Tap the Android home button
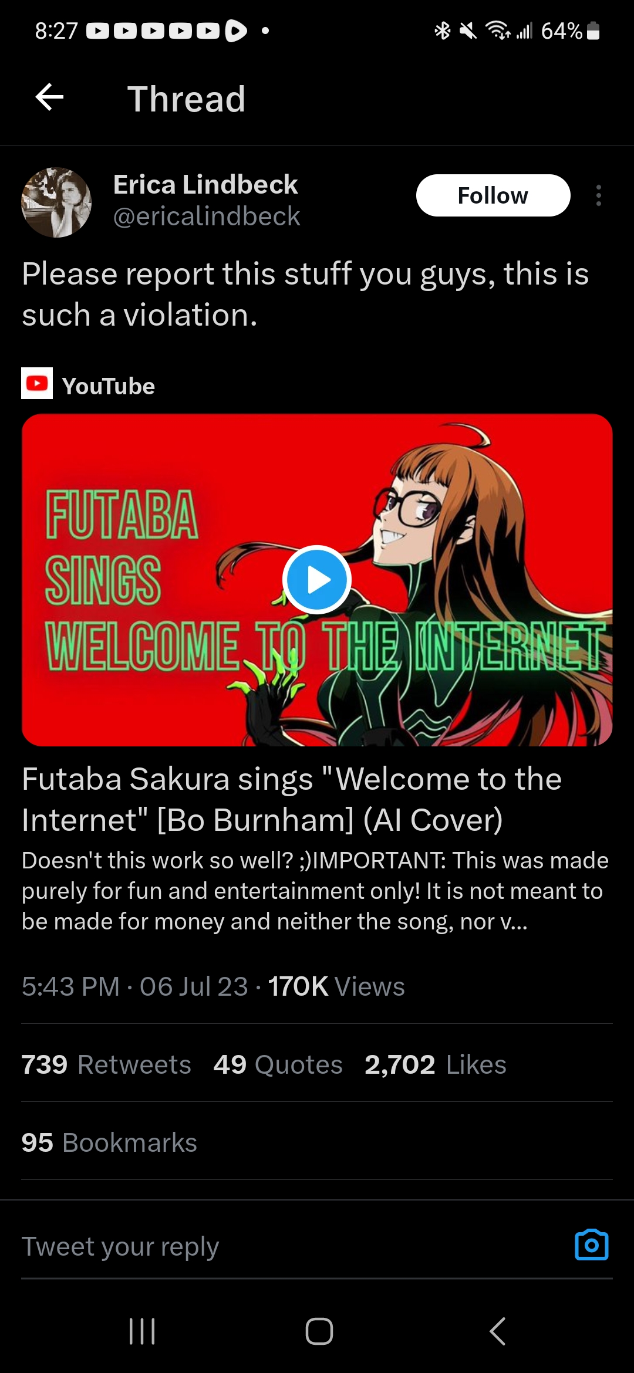Image resolution: width=634 pixels, height=1373 pixels. [319, 1331]
